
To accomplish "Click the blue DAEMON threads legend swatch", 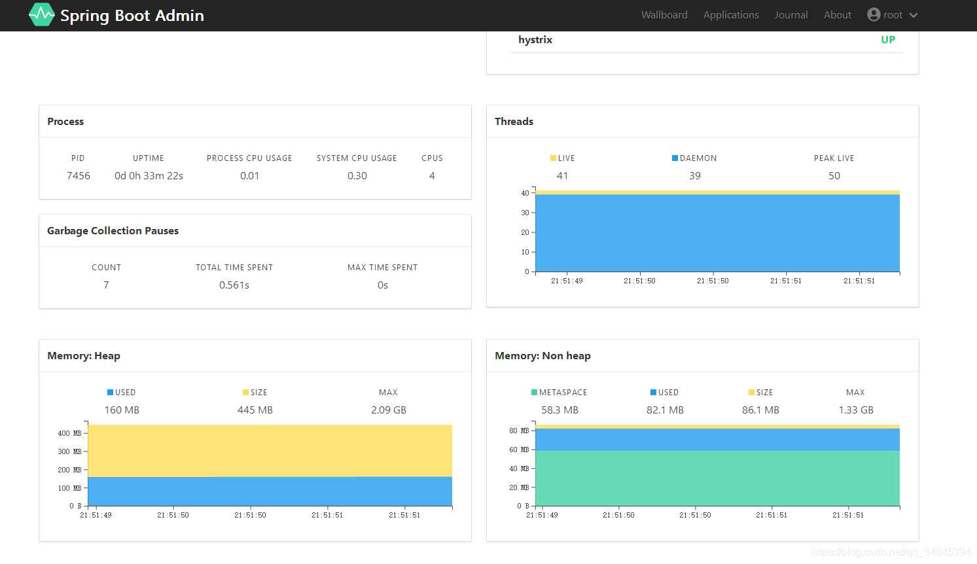I will coord(675,158).
